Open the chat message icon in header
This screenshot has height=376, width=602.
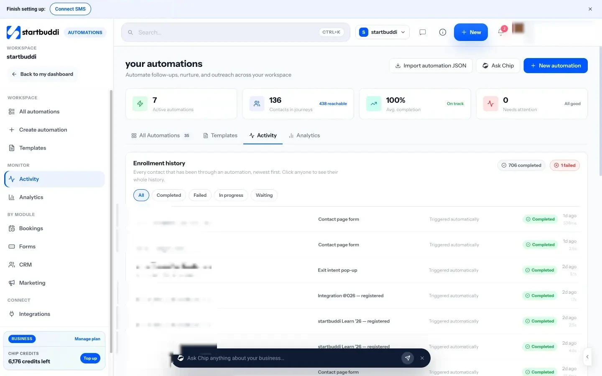(x=423, y=32)
